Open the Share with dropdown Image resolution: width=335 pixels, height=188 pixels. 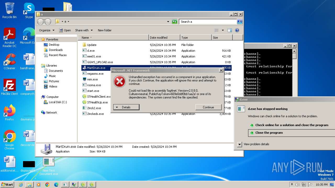coord(83,30)
